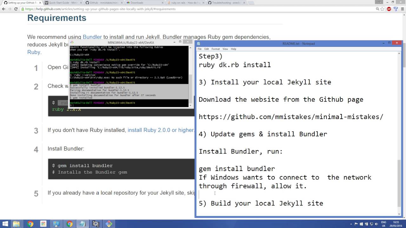Click the 'gem install bundler' code block on webpage
This screenshot has width=406, height=228.
pyautogui.click(x=121, y=169)
